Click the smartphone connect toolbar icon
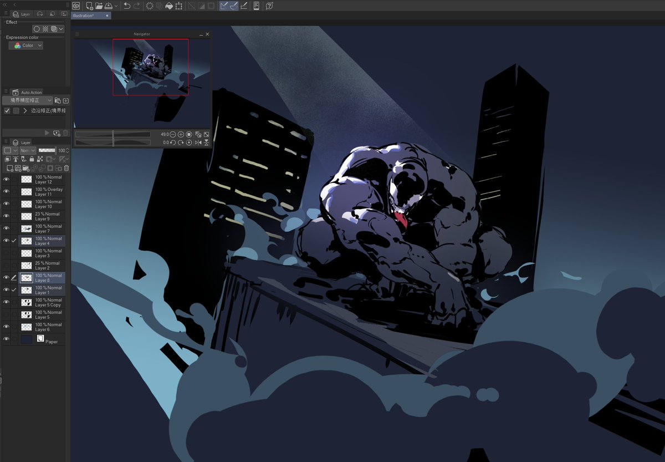Screen dimensions: 665x462 [x=257, y=6]
